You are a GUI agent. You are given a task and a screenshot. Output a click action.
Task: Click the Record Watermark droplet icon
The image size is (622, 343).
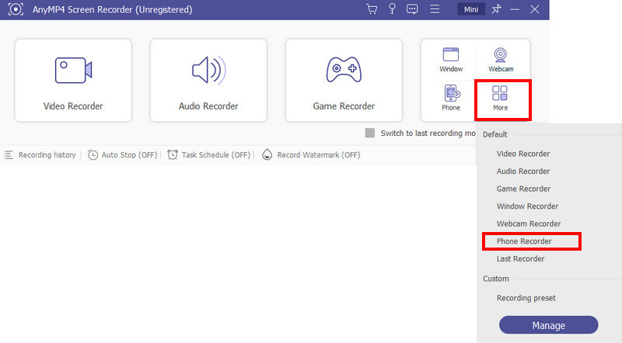[x=267, y=155]
